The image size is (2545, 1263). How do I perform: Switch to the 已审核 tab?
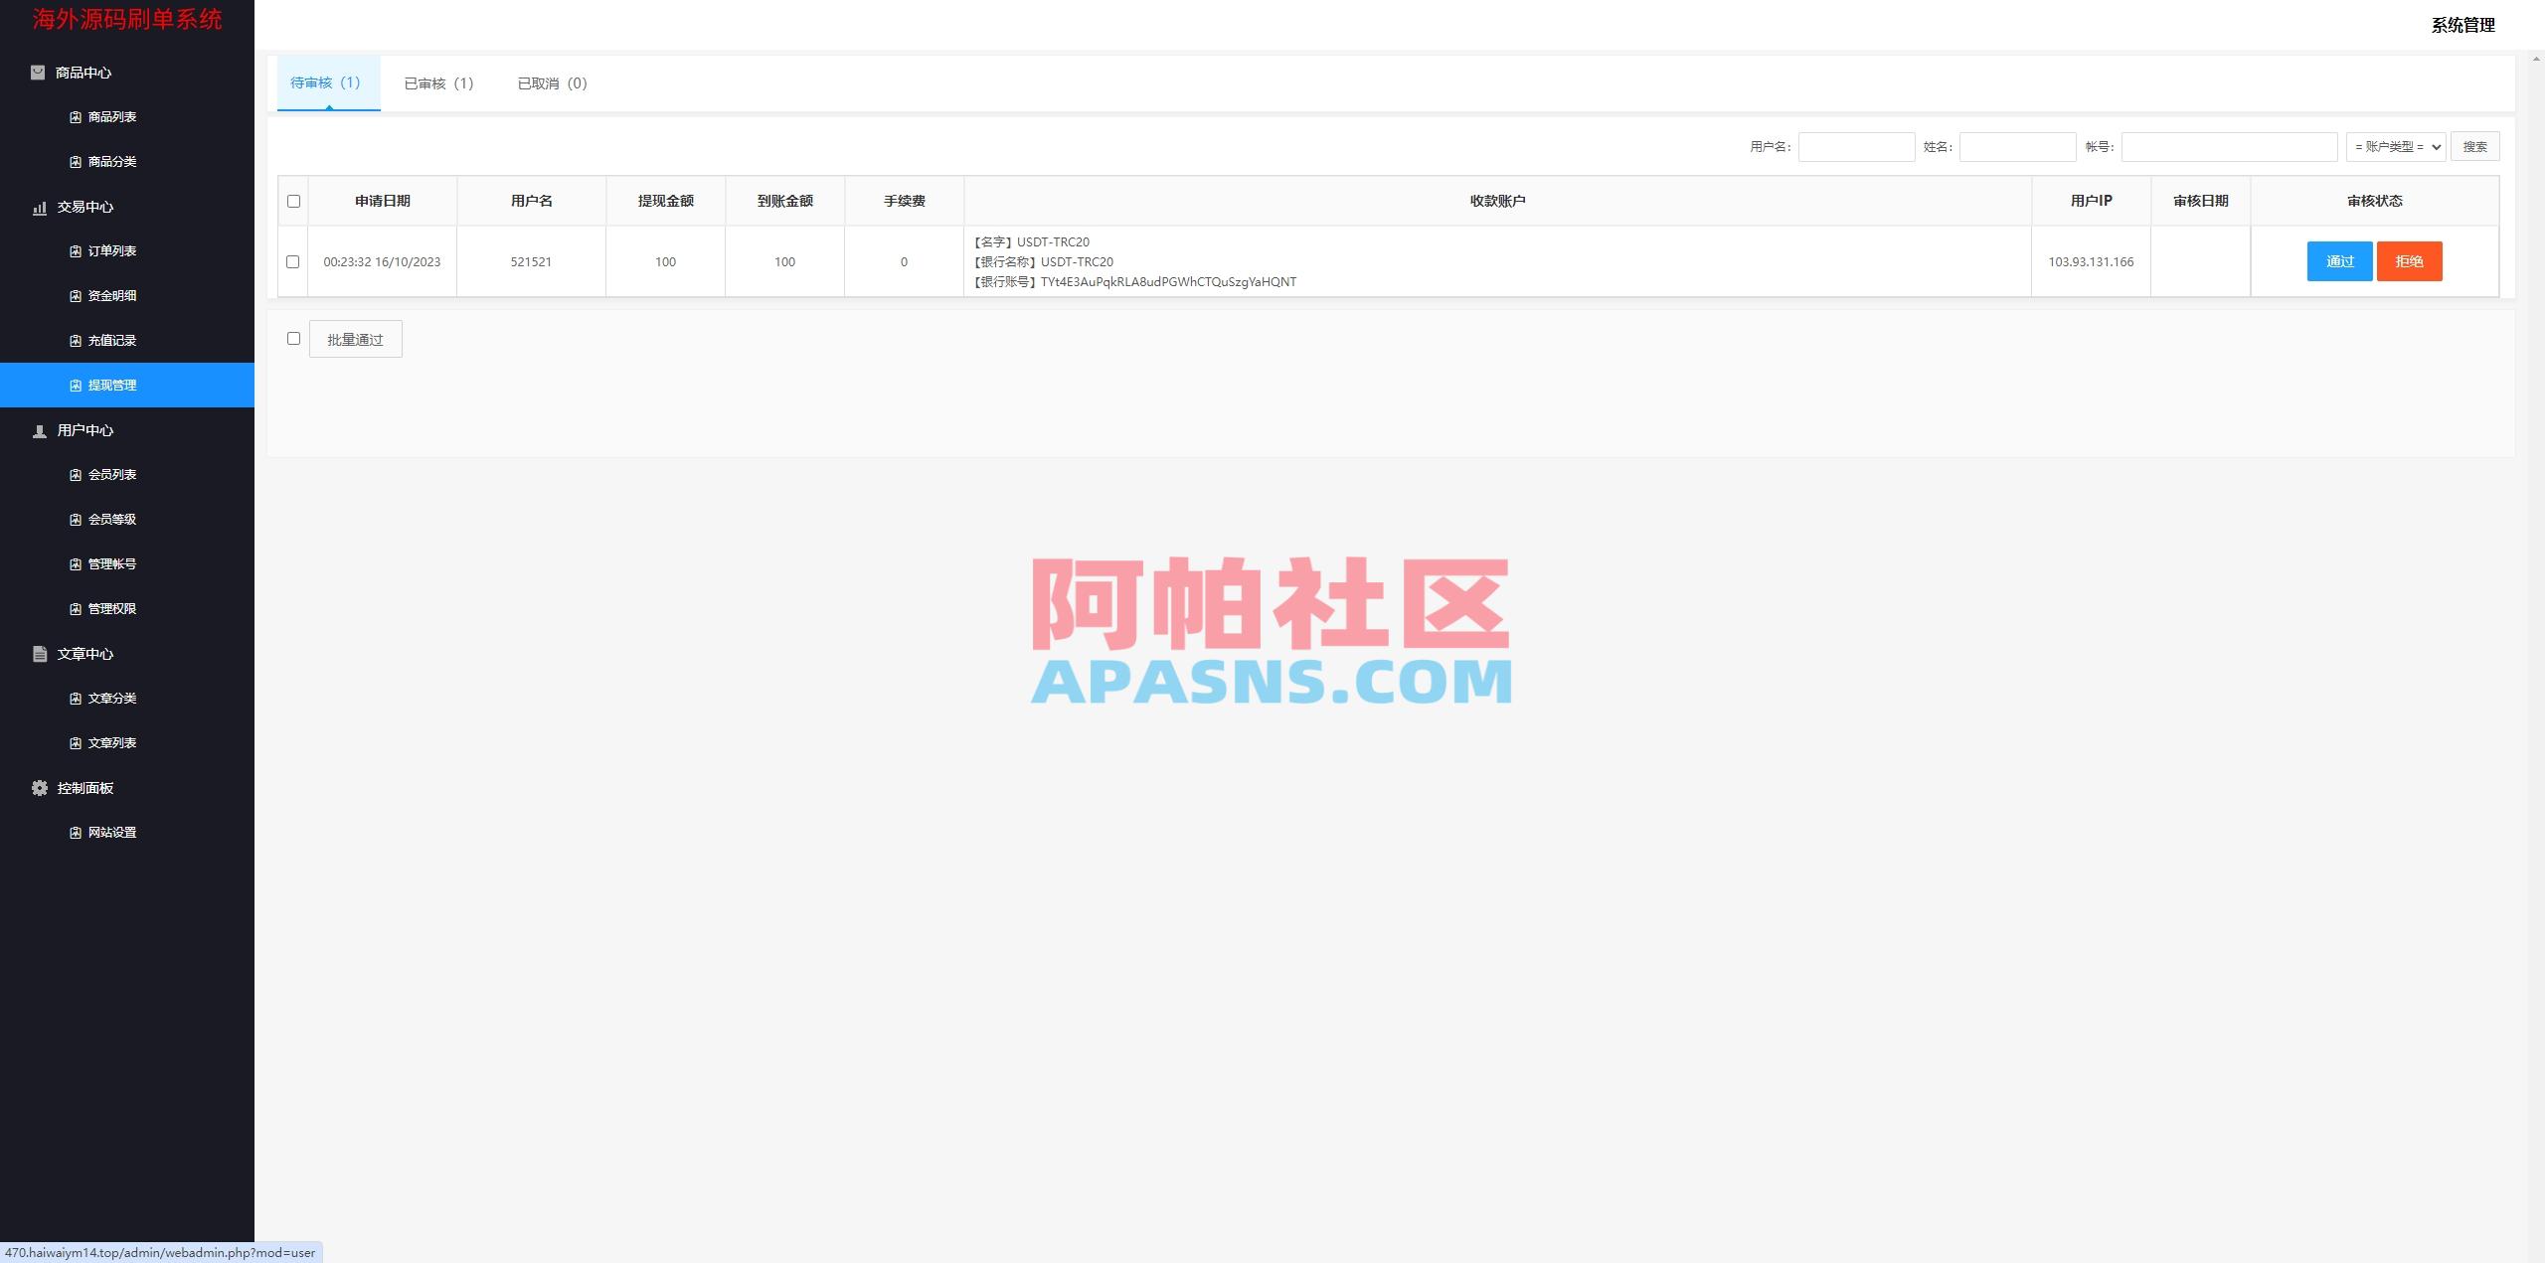coord(439,83)
